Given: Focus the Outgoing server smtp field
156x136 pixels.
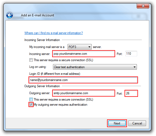Looking at the screenshot, I should 84,93.
